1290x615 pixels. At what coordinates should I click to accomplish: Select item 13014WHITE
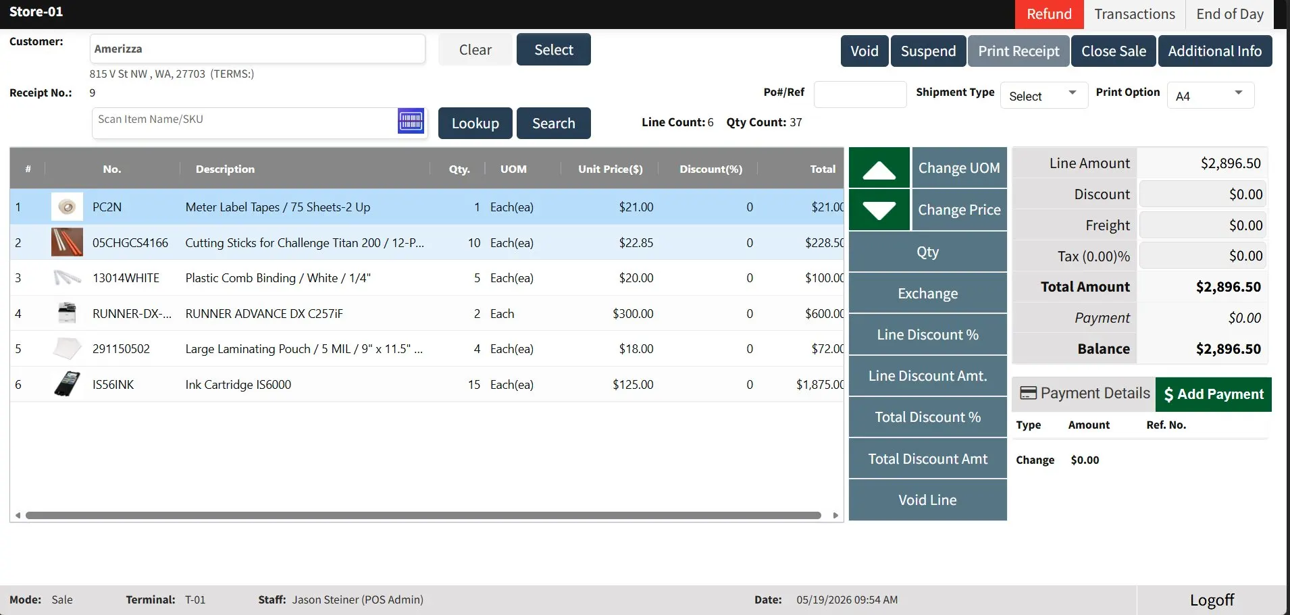pos(427,277)
